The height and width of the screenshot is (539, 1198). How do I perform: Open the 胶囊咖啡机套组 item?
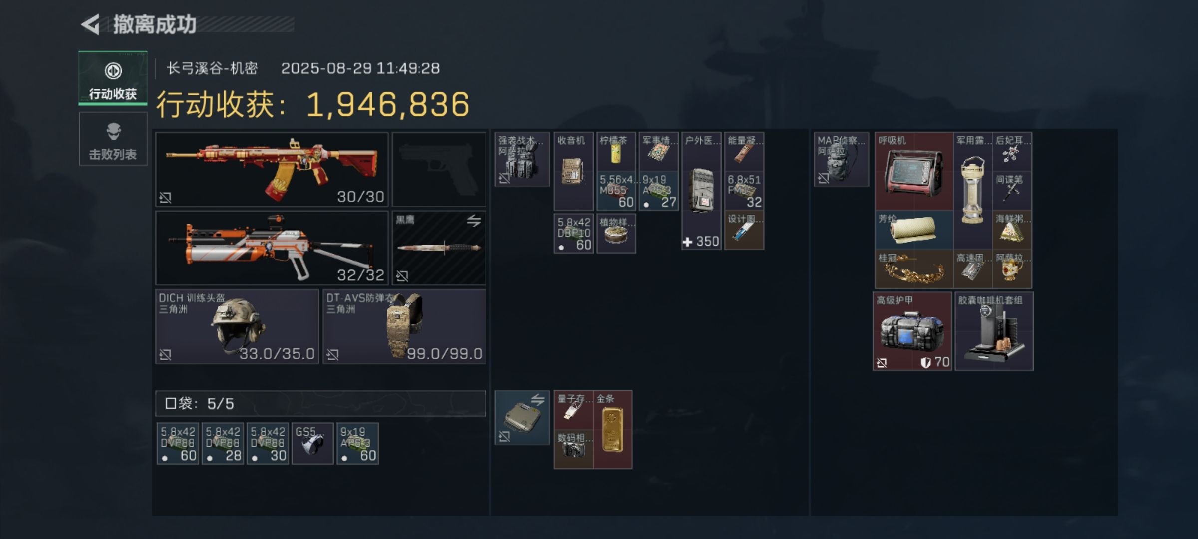pyautogui.click(x=994, y=331)
